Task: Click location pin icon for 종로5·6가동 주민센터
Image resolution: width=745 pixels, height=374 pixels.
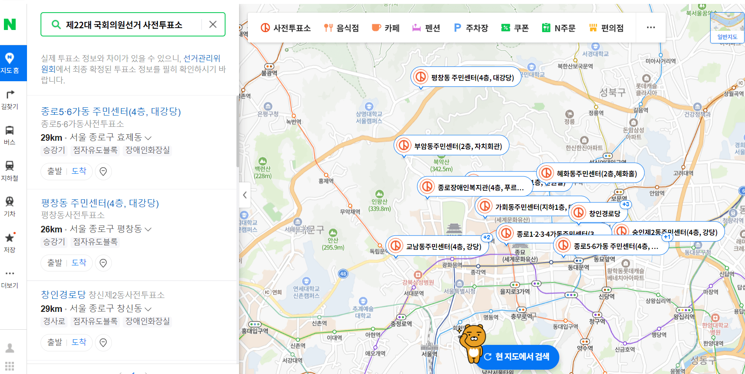Action: [x=103, y=172]
